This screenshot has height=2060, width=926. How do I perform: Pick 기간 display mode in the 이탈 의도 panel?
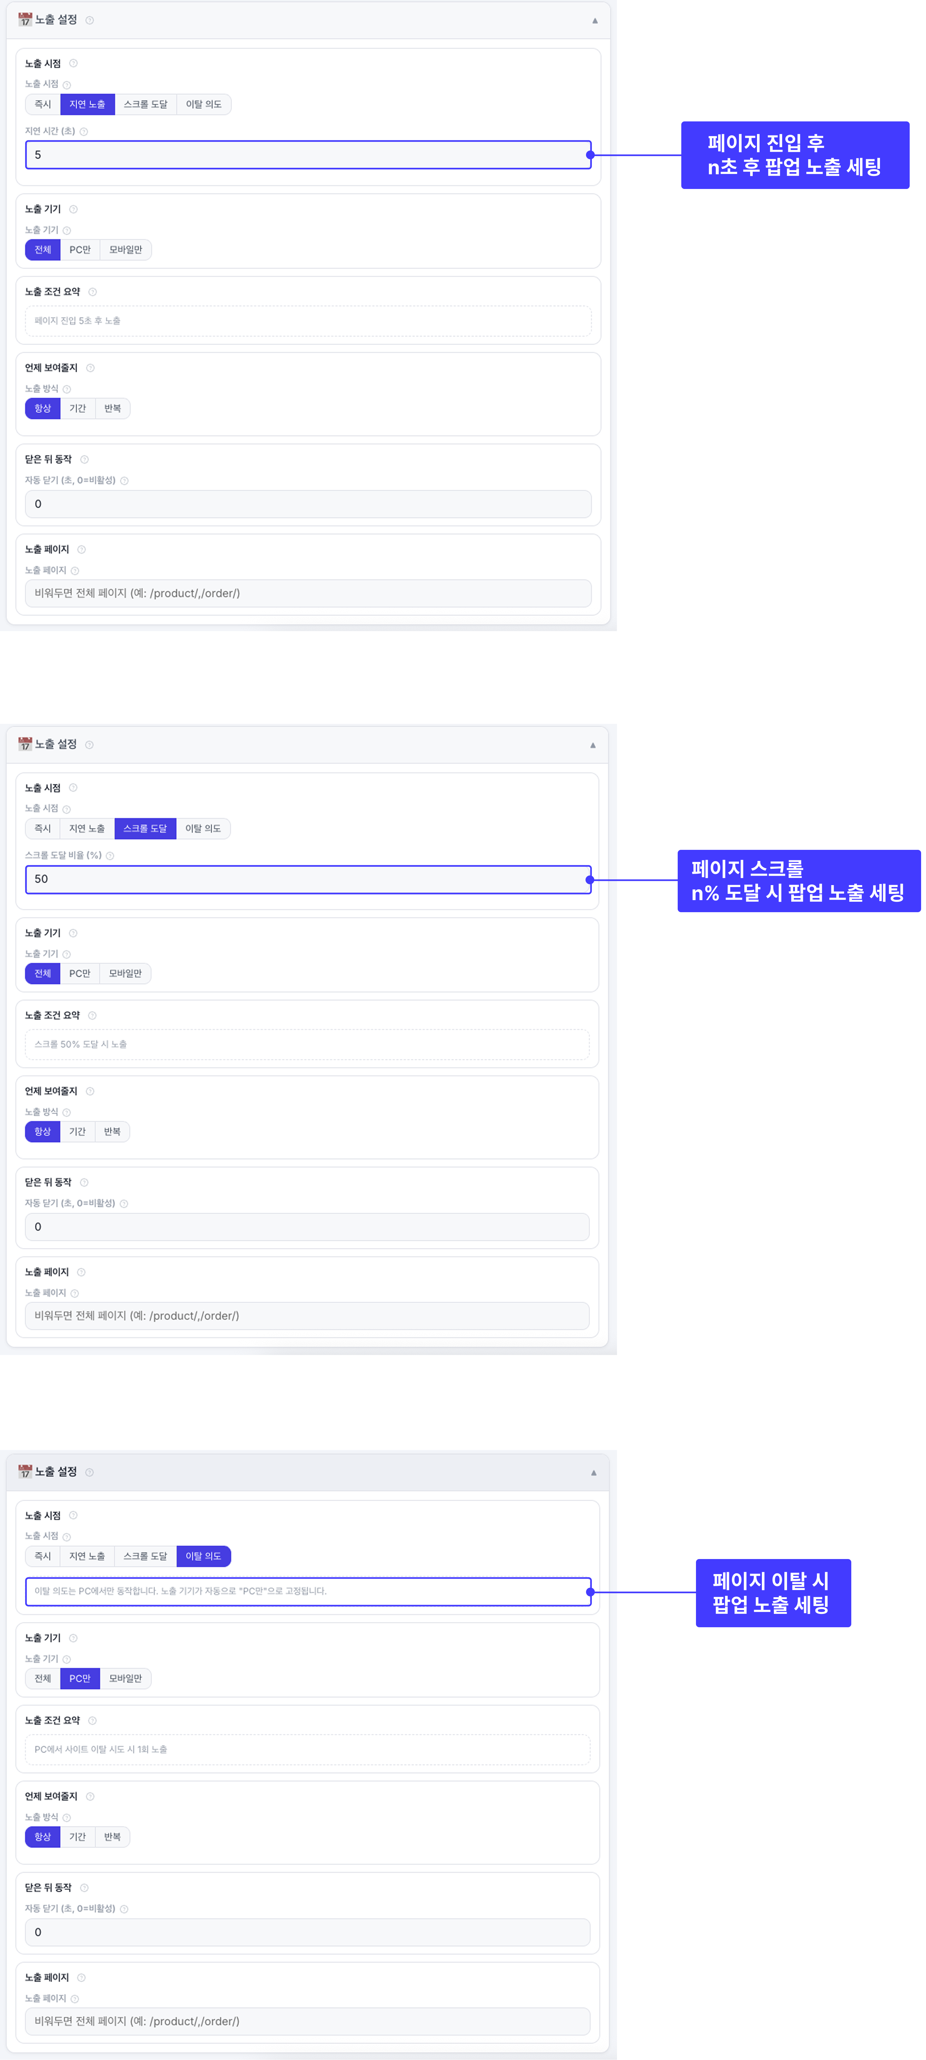click(78, 1837)
